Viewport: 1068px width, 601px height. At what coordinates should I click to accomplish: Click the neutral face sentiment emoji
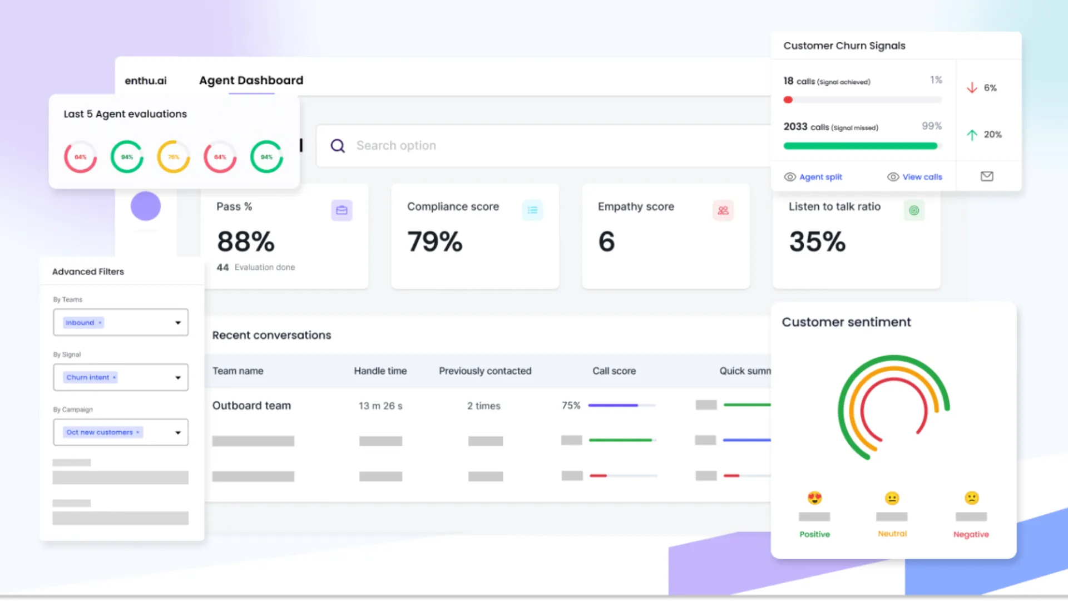point(892,497)
